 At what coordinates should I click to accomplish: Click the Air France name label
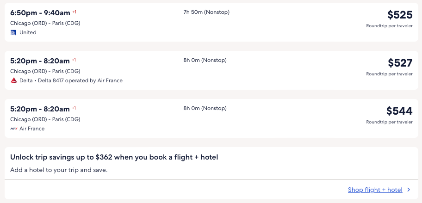(x=32, y=129)
